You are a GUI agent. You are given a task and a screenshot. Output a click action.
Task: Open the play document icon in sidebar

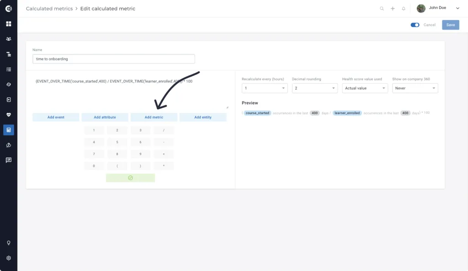[9, 100]
